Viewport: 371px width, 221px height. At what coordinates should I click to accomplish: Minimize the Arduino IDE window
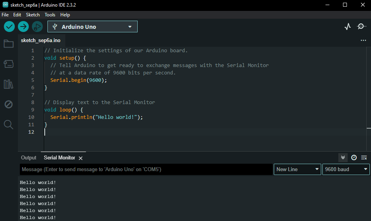pyautogui.click(x=327, y=5)
